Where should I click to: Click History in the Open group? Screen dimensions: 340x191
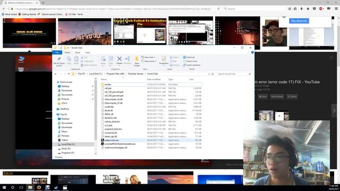pyautogui.click(x=175, y=65)
